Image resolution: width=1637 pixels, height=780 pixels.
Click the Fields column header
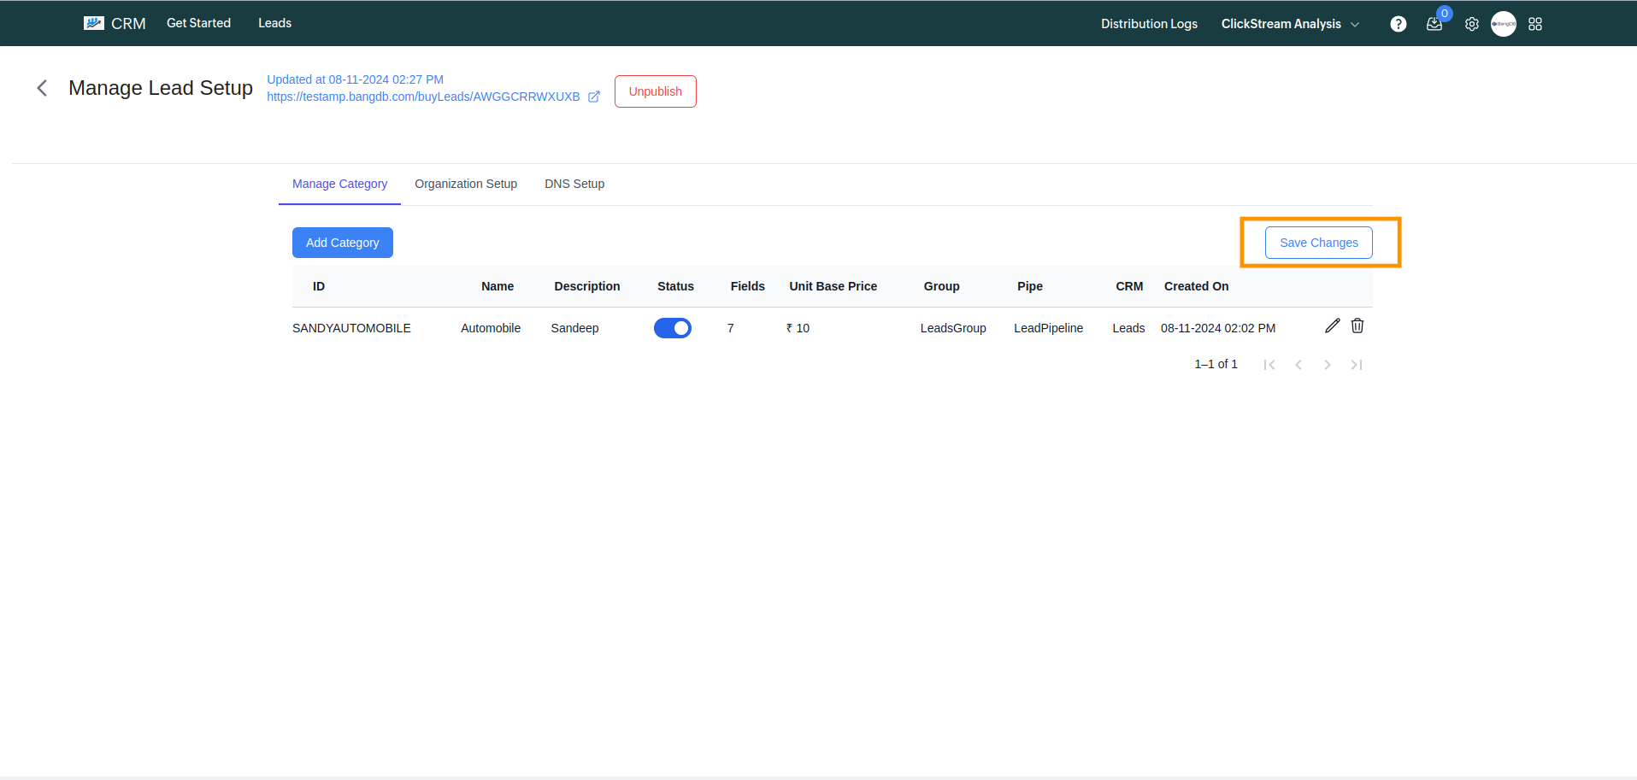coord(748,286)
